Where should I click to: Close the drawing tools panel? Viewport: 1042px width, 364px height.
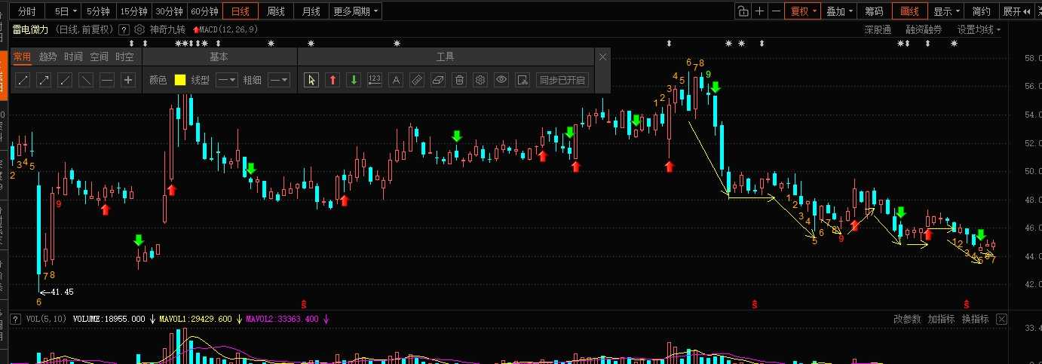(x=602, y=57)
